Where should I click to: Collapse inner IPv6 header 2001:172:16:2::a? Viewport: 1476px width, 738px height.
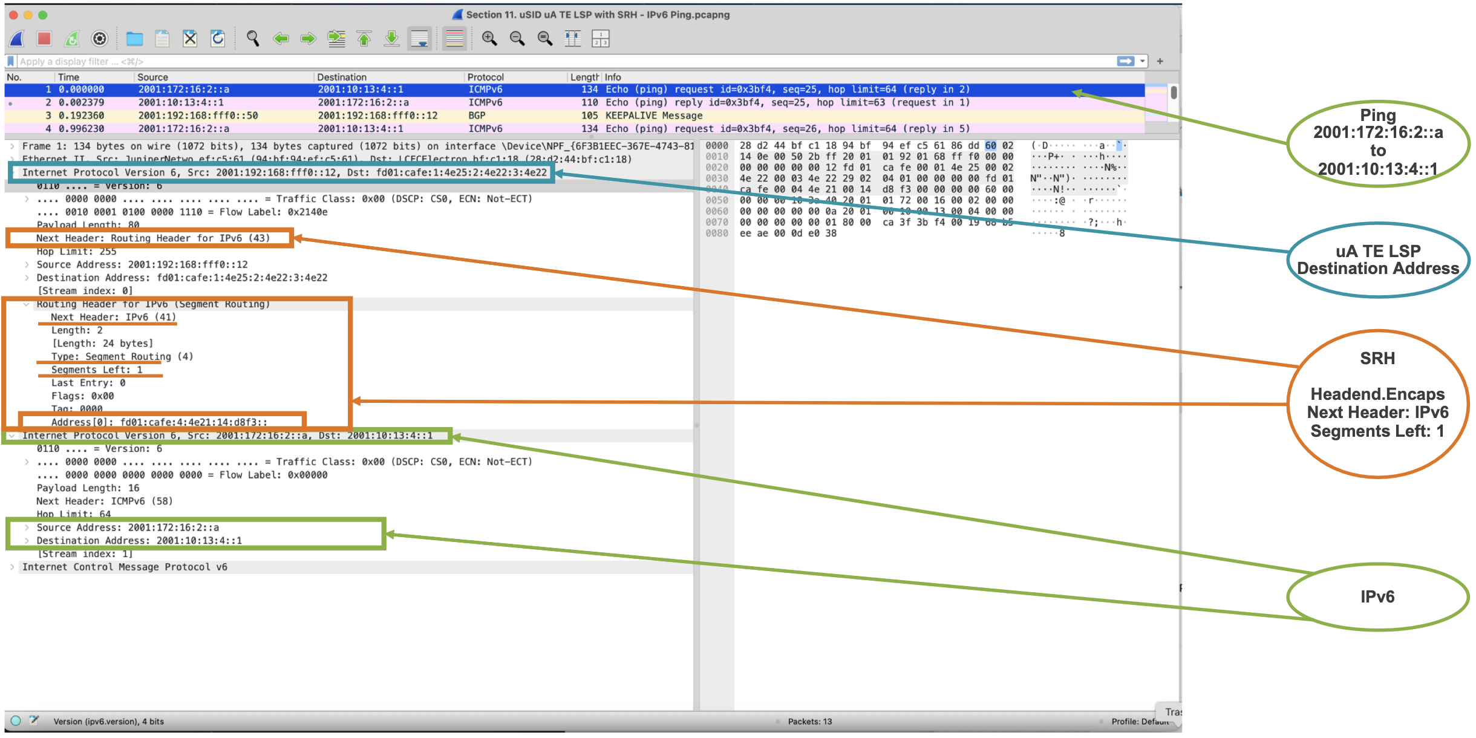[x=12, y=436]
